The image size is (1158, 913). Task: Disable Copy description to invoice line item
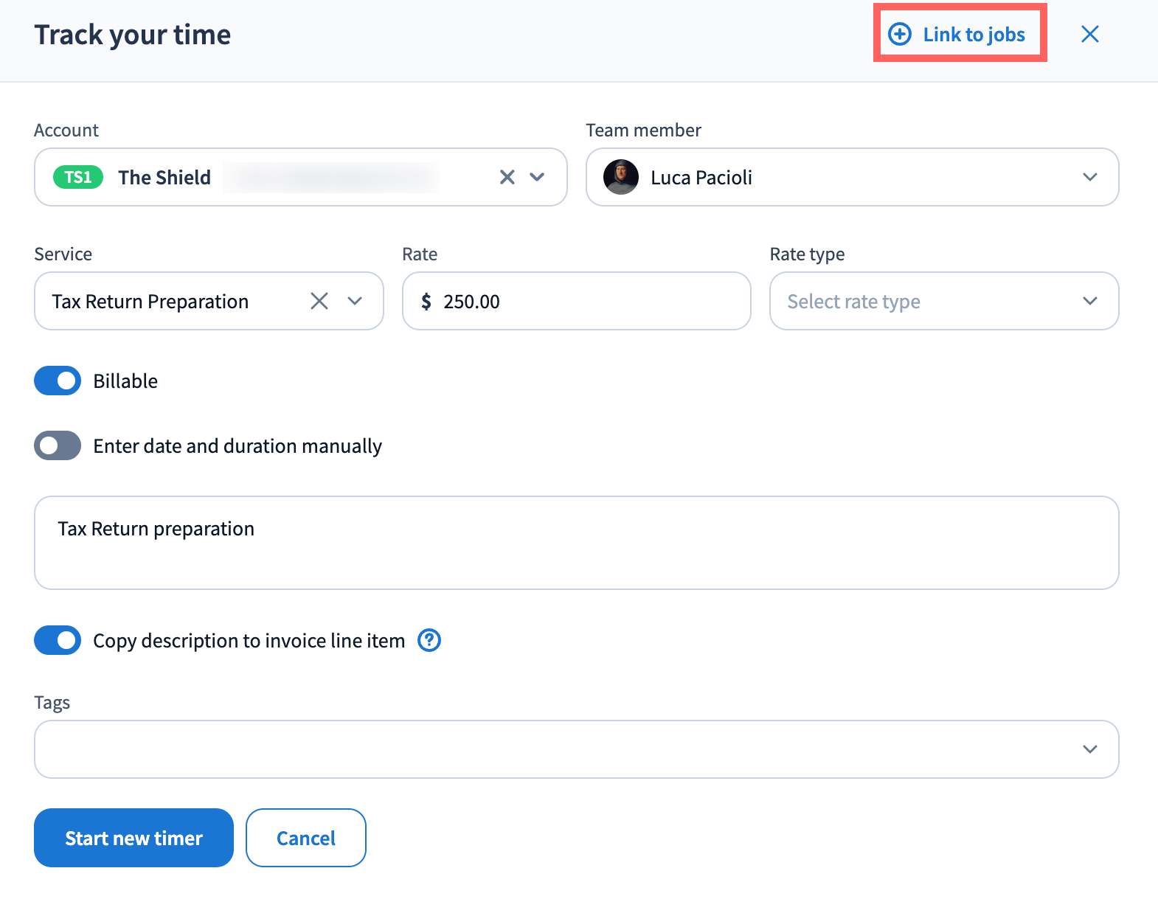58,640
